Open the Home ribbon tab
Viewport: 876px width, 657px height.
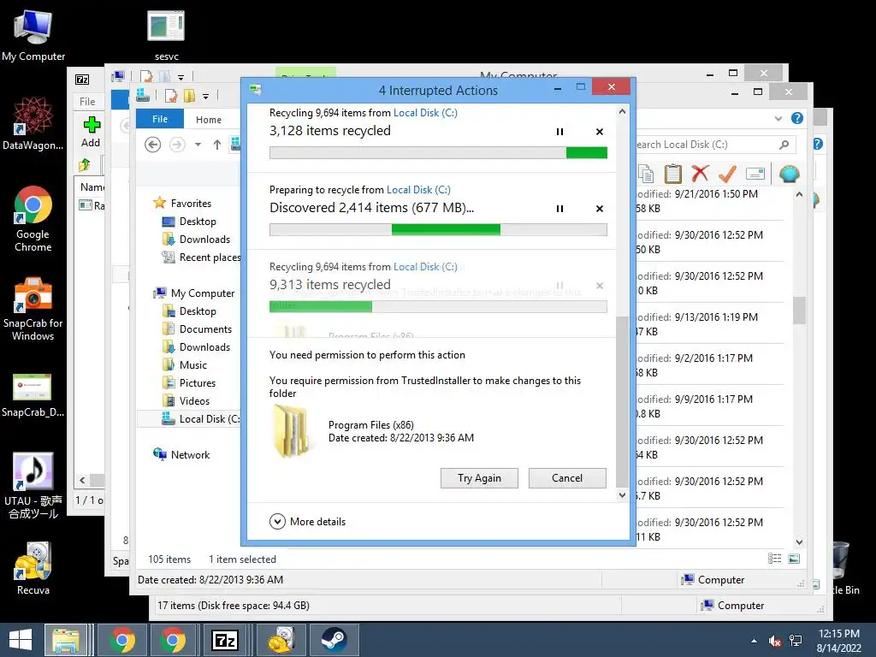click(209, 120)
